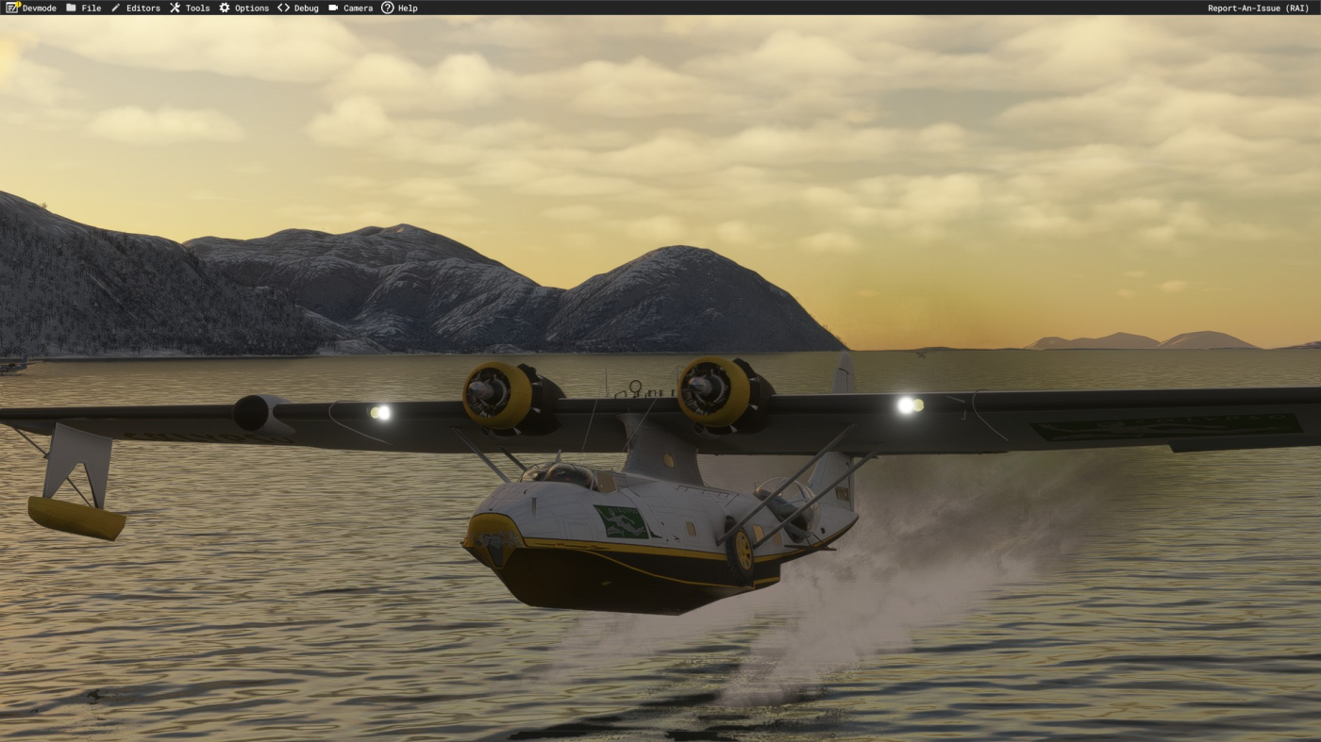Click the wrench-and-screwdriver Tools icon
Image resolution: width=1321 pixels, height=742 pixels.
coord(176,8)
